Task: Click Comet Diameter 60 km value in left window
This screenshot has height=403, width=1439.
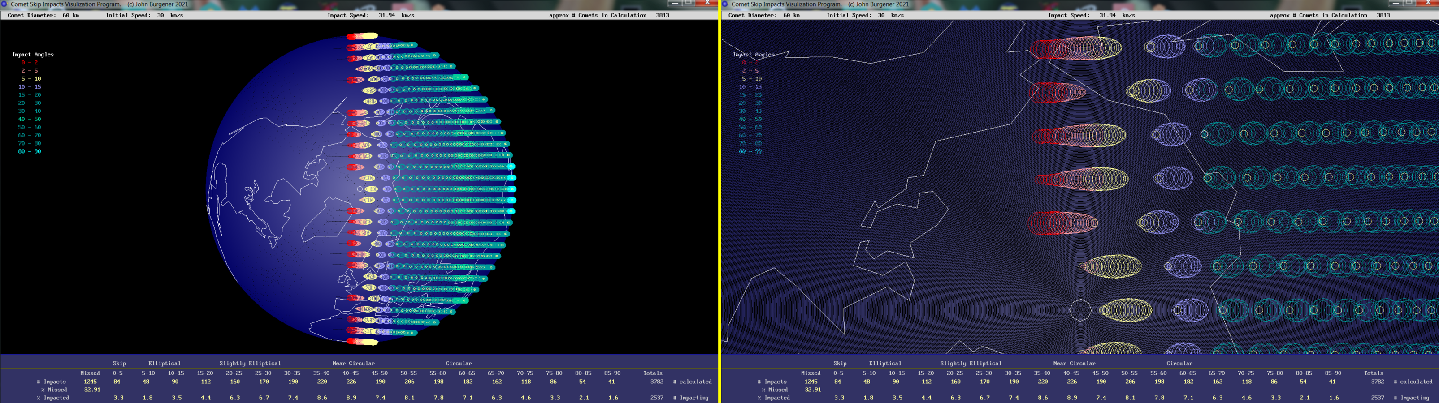Action: pyautogui.click(x=70, y=16)
